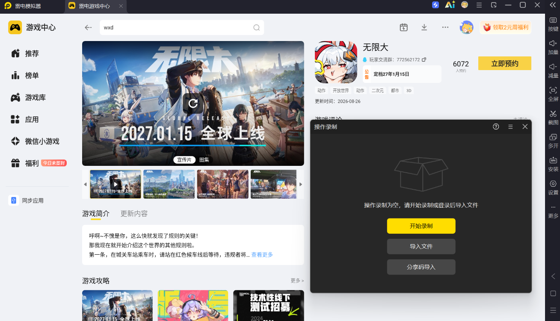
Task: Click the volume up 加量 icon
Action: [553, 43]
